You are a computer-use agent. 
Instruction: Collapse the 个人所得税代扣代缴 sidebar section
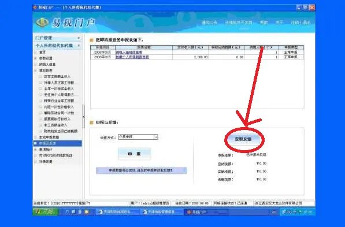coord(79,46)
